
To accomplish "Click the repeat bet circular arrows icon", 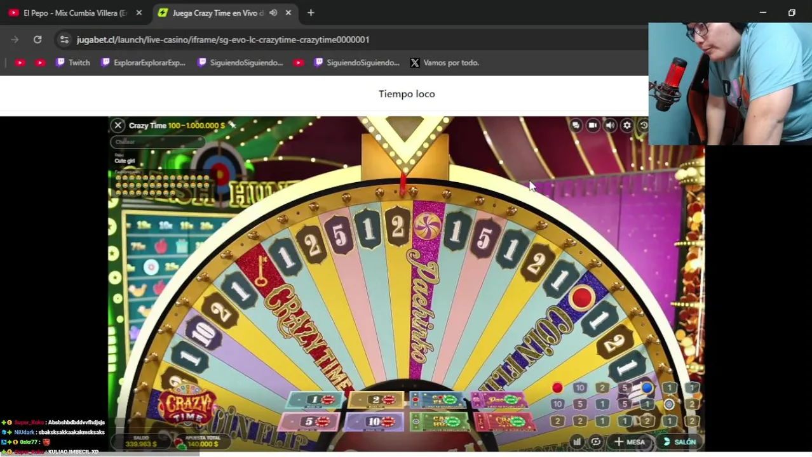I will coord(596,442).
